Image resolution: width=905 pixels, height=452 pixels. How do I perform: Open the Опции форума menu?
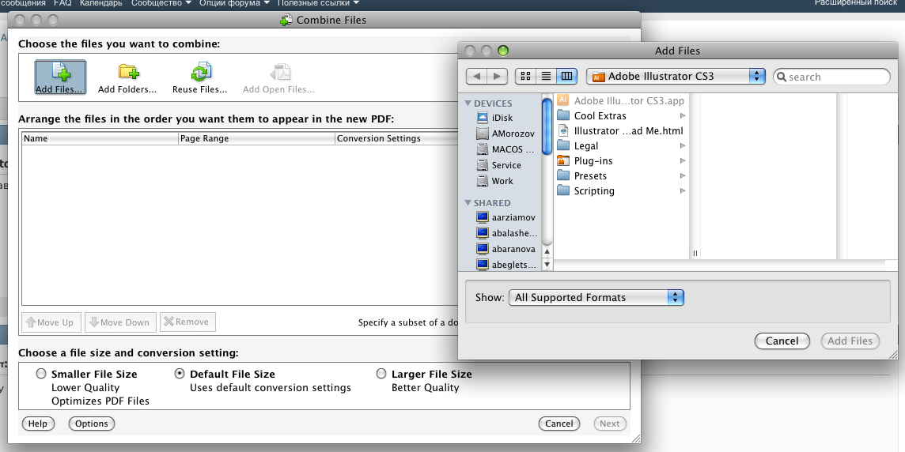pos(234,3)
